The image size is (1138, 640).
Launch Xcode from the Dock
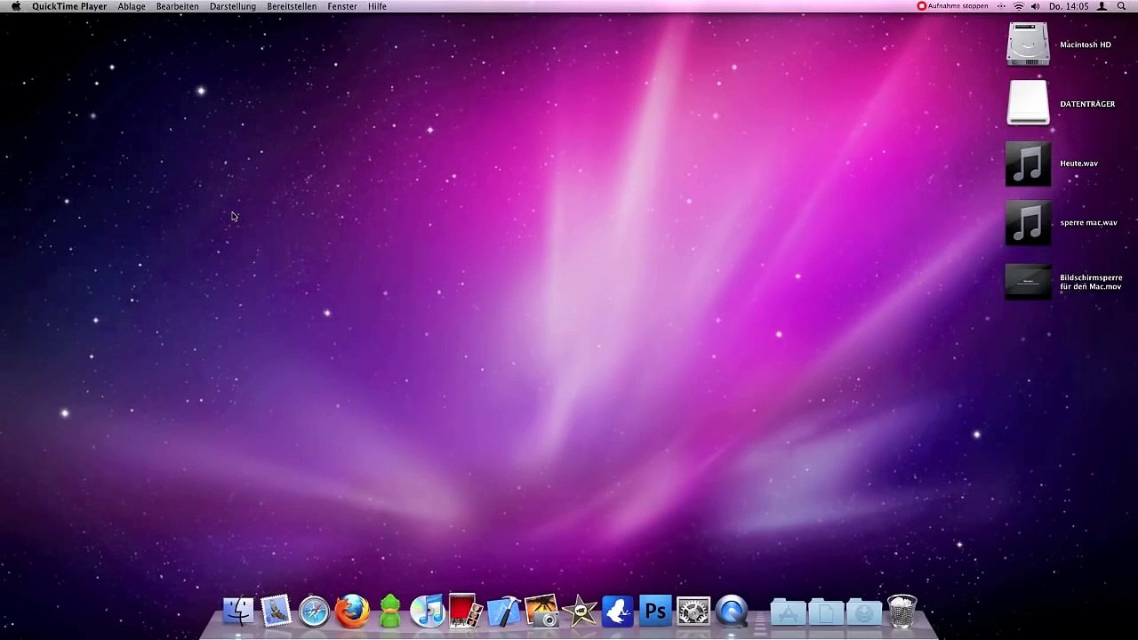[503, 612]
